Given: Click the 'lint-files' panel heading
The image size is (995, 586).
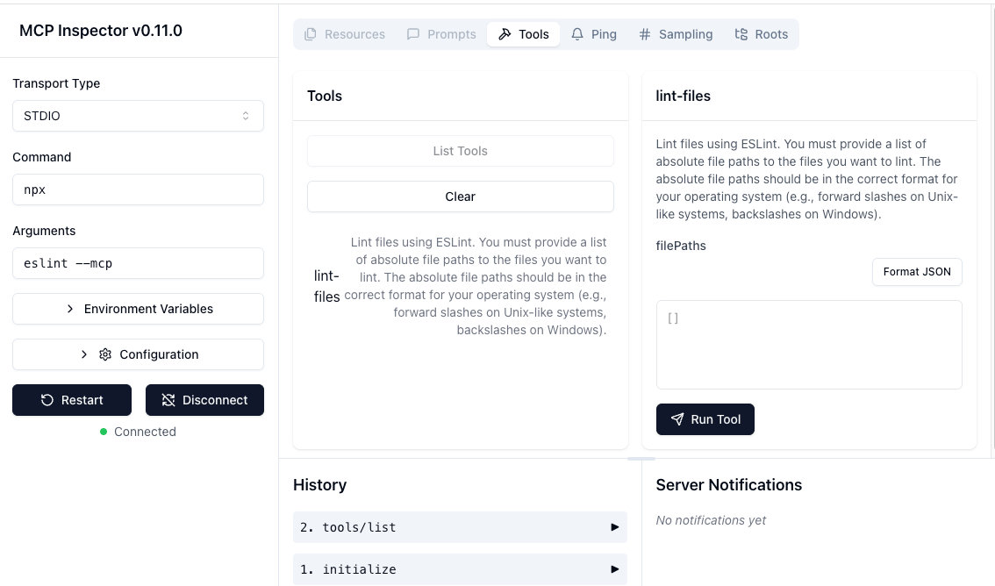Looking at the screenshot, I should click(683, 96).
